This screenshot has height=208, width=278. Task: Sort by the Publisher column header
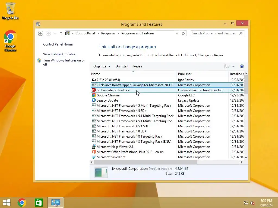tap(202, 74)
